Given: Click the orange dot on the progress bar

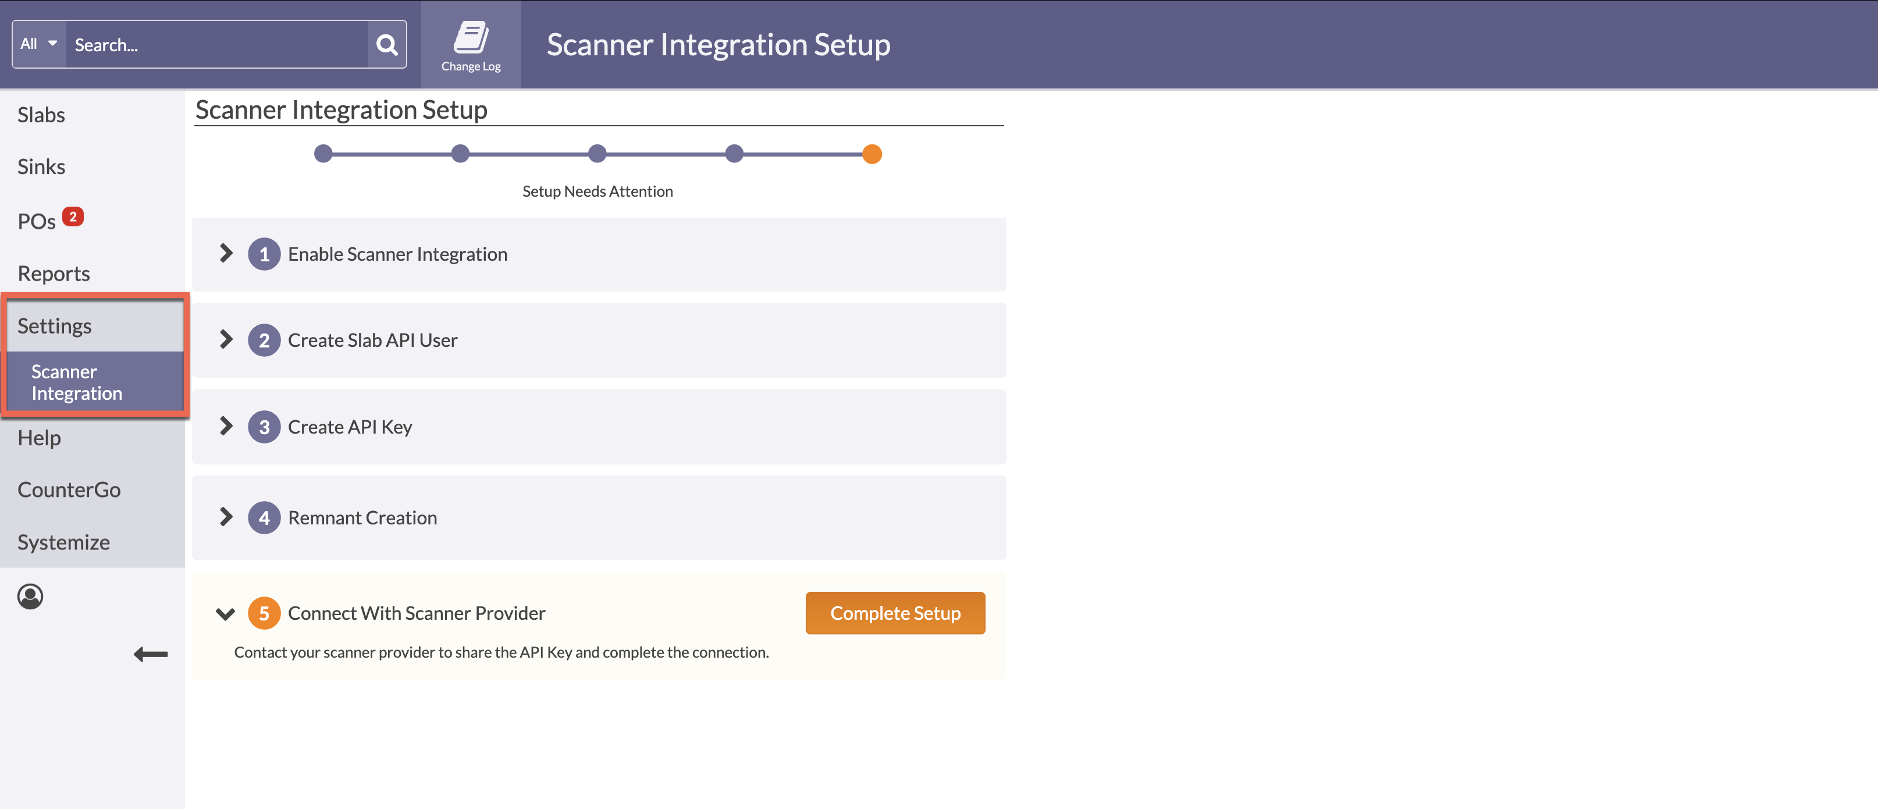Looking at the screenshot, I should click(x=872, y=154).
